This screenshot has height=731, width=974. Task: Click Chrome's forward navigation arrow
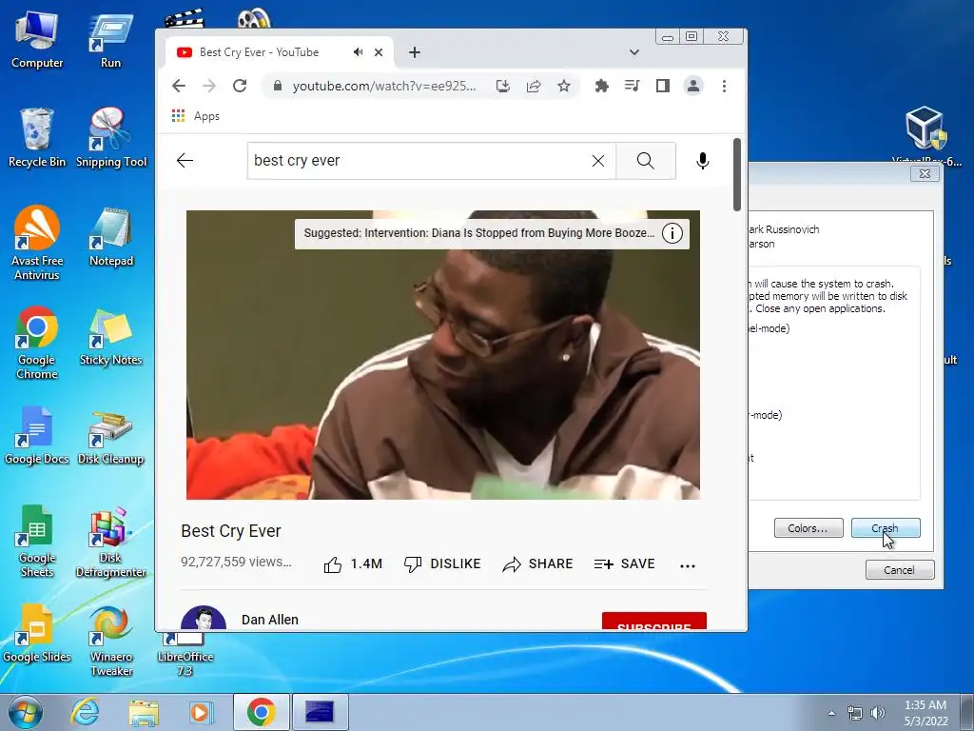pos(209,86)
